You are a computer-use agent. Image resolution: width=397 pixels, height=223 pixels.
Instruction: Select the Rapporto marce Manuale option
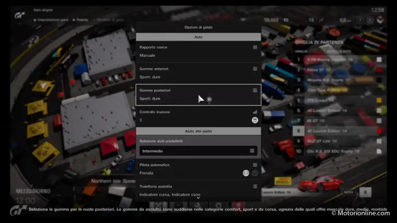198,52
